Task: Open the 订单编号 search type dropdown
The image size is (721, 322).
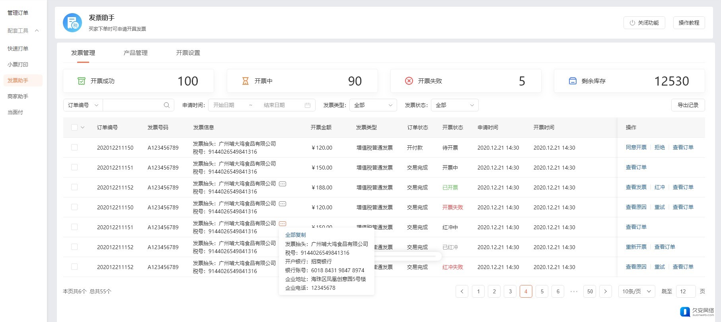Action: [83, 105]
